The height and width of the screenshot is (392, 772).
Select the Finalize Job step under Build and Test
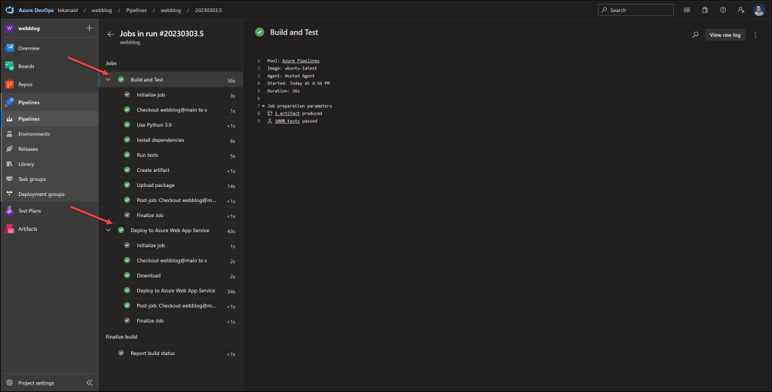[171, 215]
